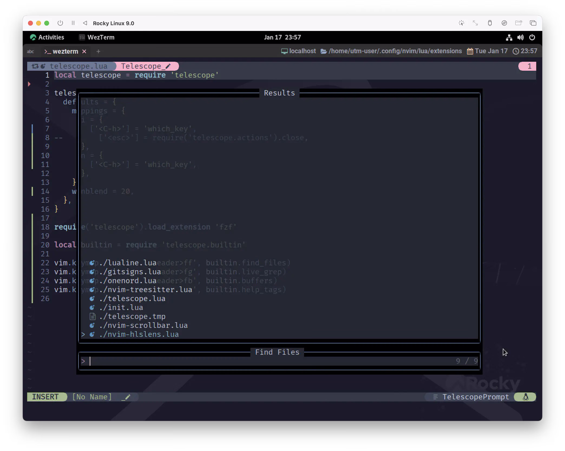Close the wezterm tab
This screenshot has height=451, width=565.
[x=84, y=51]
